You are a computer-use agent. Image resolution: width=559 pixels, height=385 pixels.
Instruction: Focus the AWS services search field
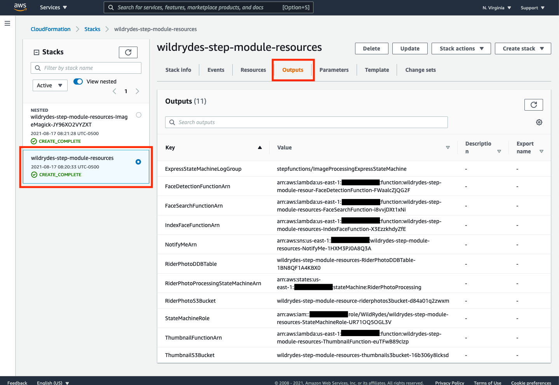click(x=209, y=7)
